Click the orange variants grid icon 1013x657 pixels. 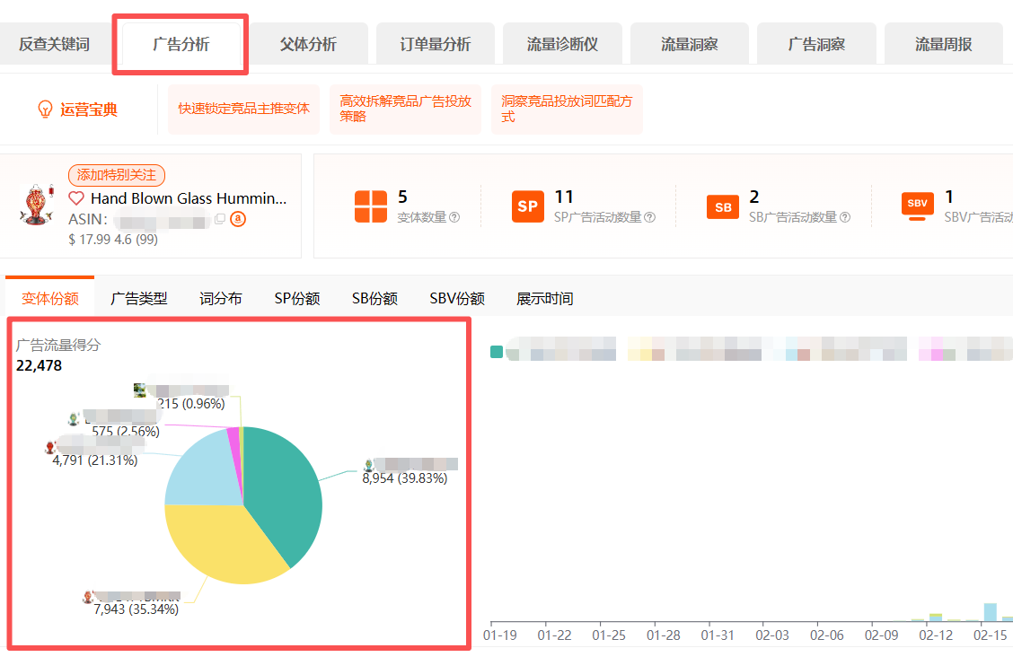tap(371, 206)
